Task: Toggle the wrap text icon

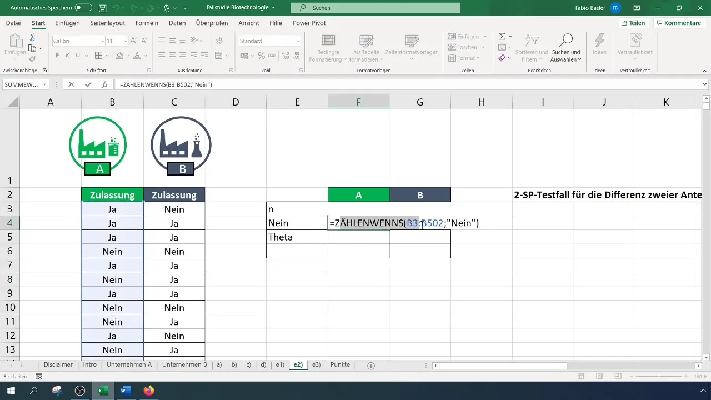Action: click(x=218, y=41)
